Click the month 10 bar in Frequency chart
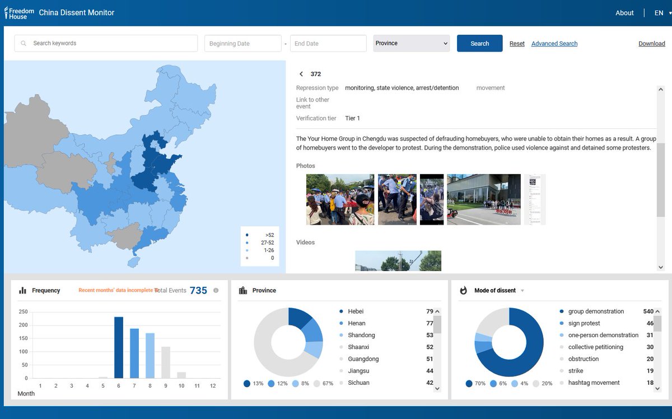The width and height of the screenshot is (672, 419). [181, 375]
